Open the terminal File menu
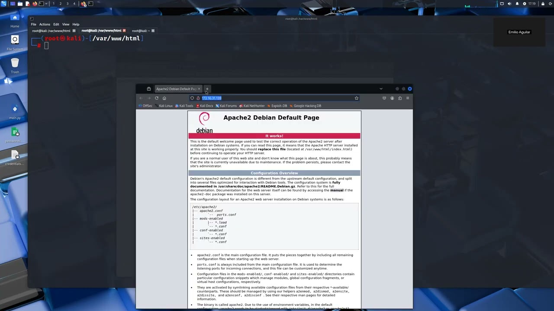The width and height of the screenshot is (554, 311). coord(33,24)
